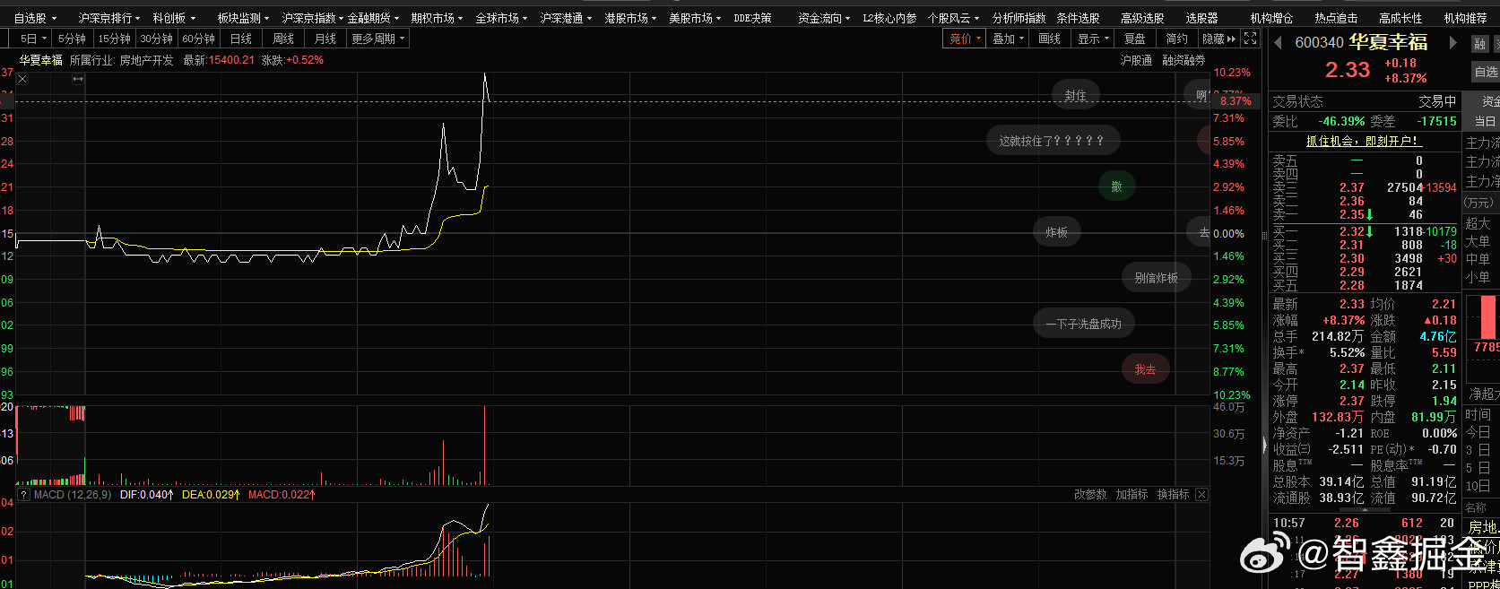Click the 自选 add-to-watchlist button
Screen dimensions: 1500x589
click(1486, 72)
